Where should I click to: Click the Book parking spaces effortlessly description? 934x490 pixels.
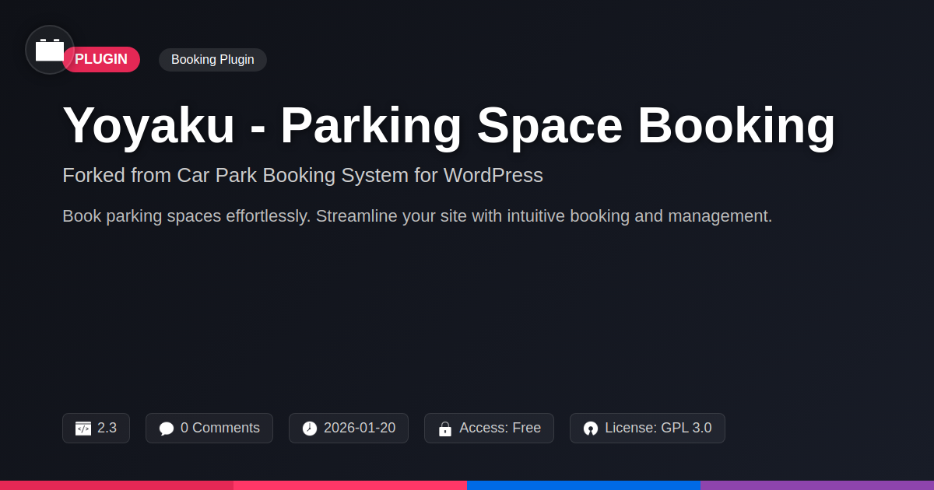[417, 216]
